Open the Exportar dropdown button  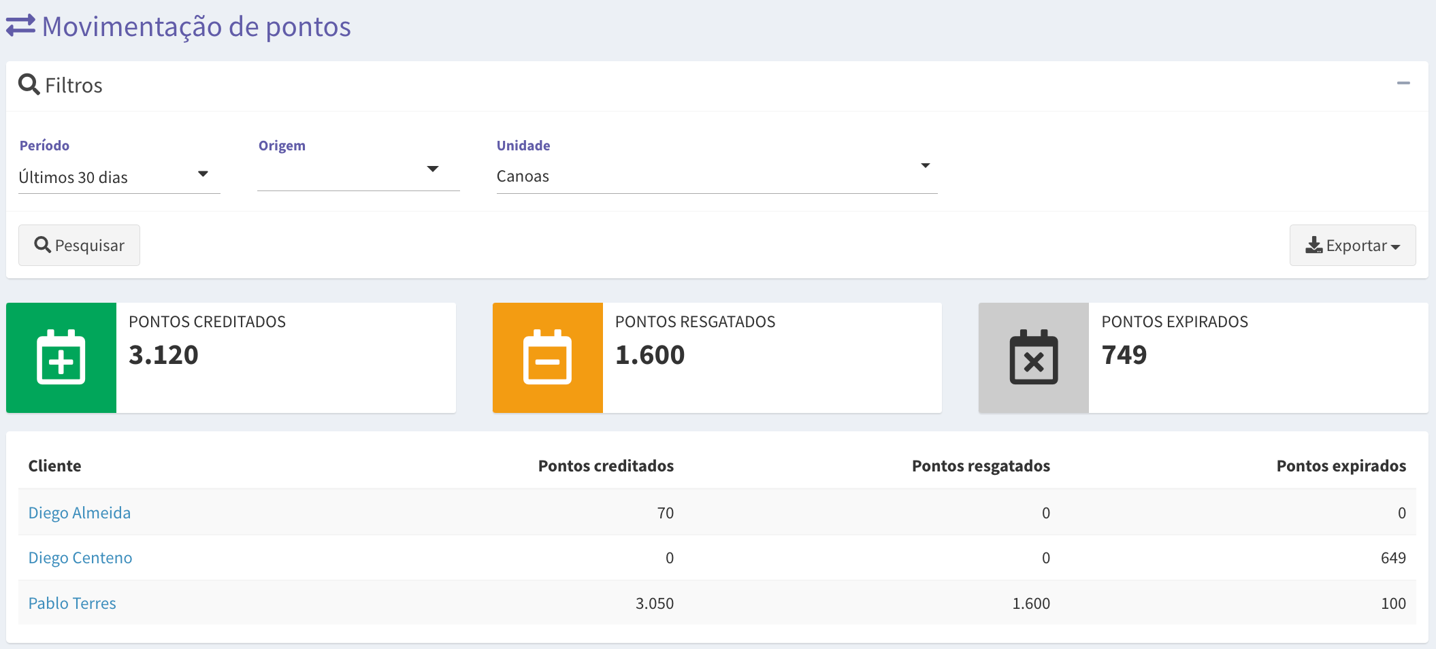[x=1352, y=245]
